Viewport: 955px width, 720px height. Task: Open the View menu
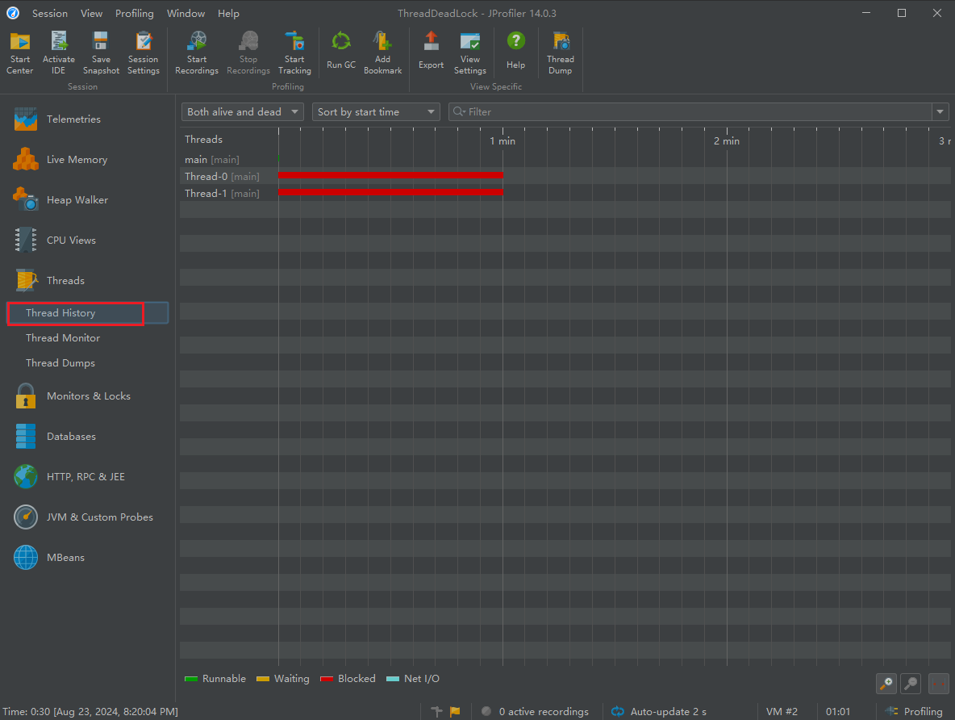click(91, 14)
